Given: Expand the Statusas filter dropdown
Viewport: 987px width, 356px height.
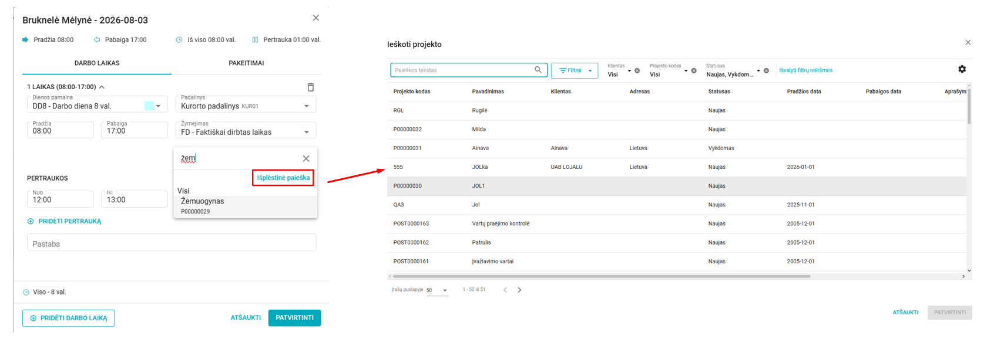Looking at the screenshot, I should (758, 70).
